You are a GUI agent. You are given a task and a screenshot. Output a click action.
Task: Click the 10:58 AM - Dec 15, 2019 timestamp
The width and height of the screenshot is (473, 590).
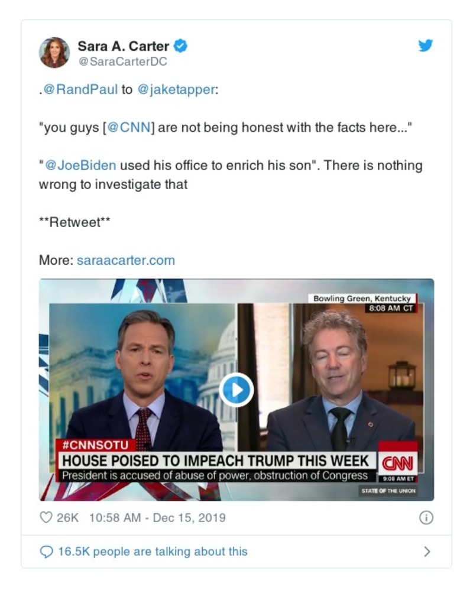(x=157, y=517)
